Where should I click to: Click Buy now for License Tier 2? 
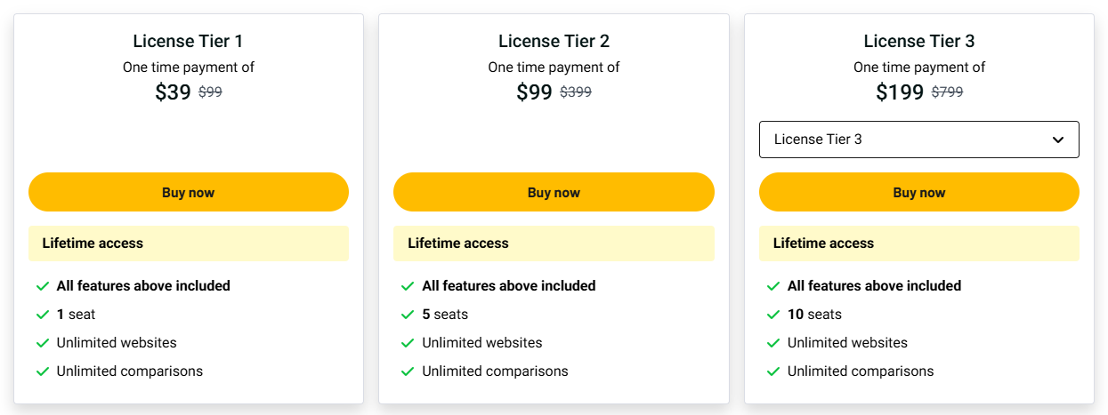[x=554, y=192]
